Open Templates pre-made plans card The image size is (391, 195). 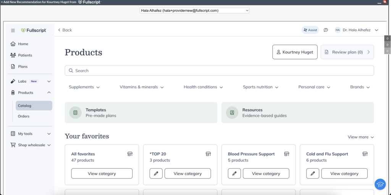point(141,113)
